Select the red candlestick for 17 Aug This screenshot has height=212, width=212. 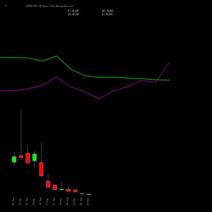click(x=48, y=184)
